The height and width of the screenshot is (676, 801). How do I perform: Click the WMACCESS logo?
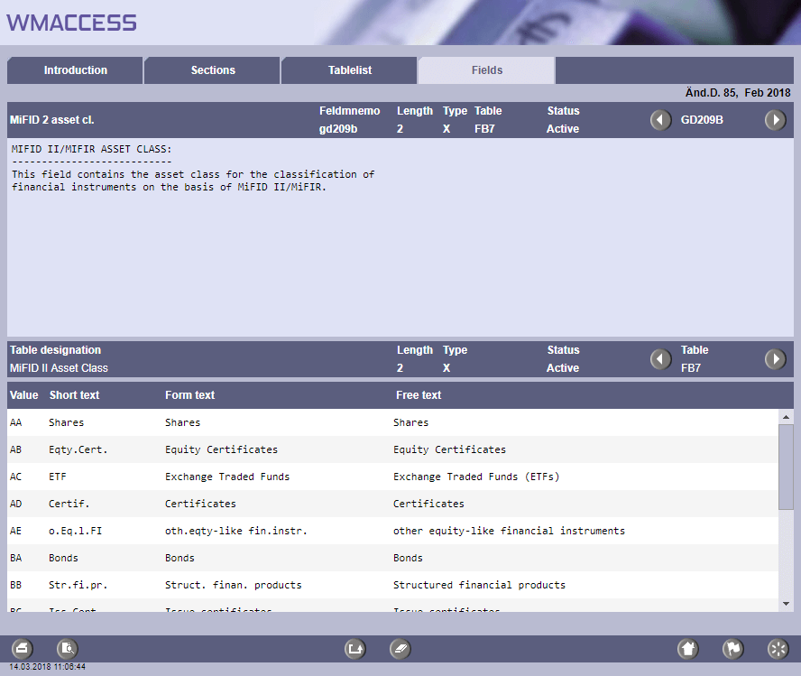(72, 23)
